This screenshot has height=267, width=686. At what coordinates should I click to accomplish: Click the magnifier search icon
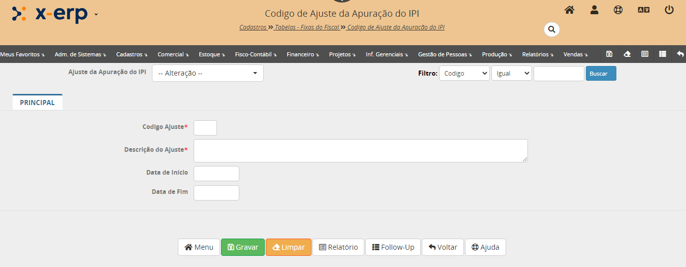point(551,29)
